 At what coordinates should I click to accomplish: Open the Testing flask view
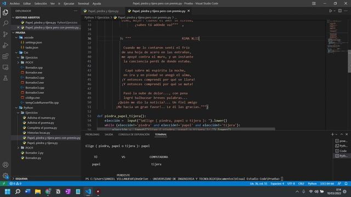click(x=5, y=78)
